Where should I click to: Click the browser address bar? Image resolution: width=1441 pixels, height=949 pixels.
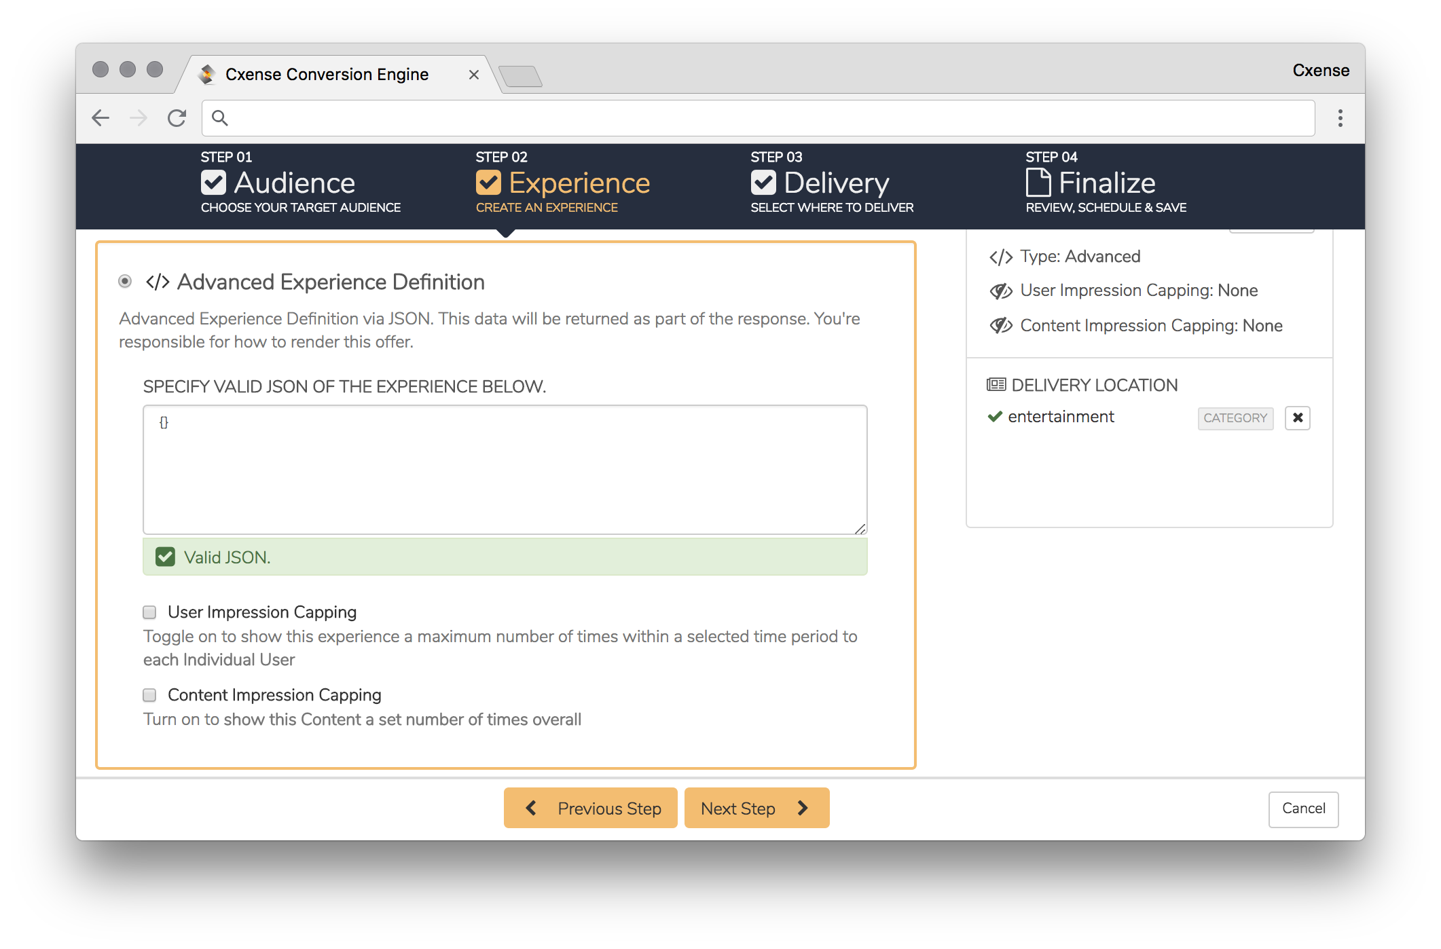pyautogui.click(x=758, y=118)
